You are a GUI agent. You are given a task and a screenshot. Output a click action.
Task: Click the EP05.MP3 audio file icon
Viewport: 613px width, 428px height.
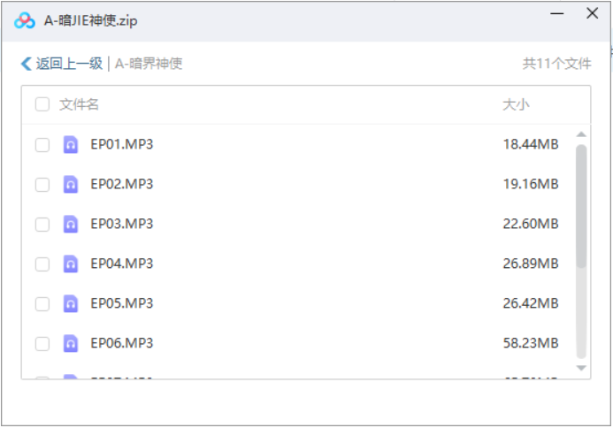tap(71, 303)
